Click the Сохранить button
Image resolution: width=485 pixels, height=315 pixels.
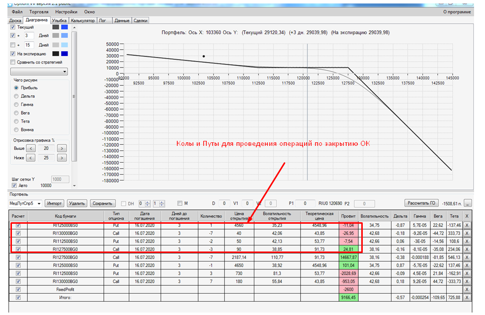(102, 203)
